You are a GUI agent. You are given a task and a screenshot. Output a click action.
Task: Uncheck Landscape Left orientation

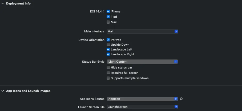click(x=108, y=49)
